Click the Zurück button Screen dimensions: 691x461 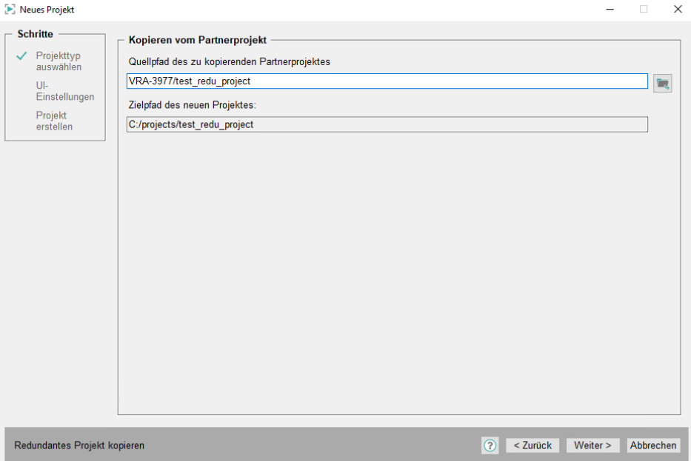click(533, 445)
